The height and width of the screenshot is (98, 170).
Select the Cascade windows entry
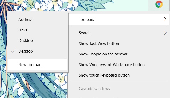click(x=119, y=89)
